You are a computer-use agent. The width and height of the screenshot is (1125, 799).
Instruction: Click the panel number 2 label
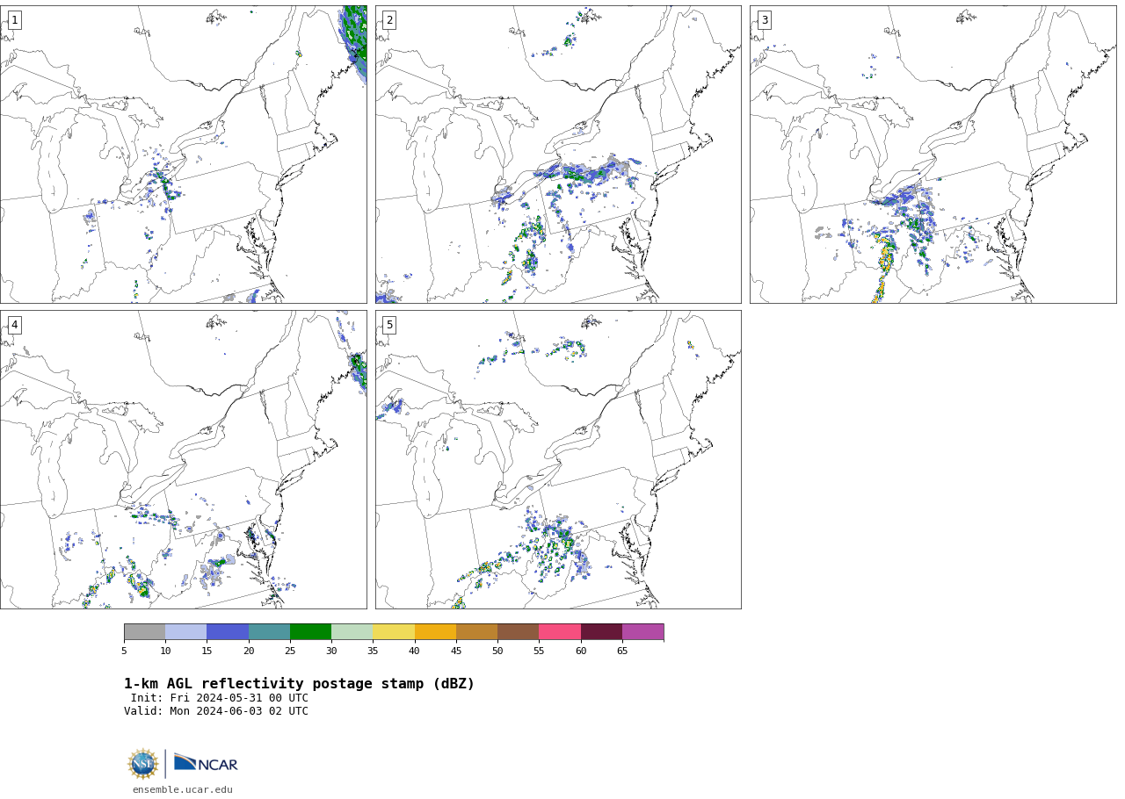point(389,20)
